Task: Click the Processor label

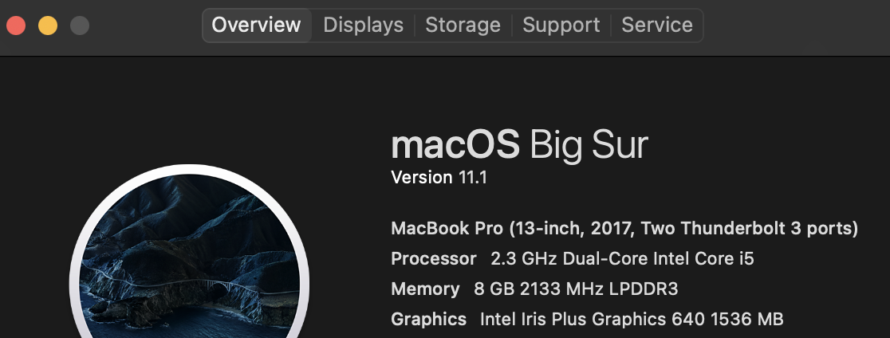Action: tap(433, 259)
